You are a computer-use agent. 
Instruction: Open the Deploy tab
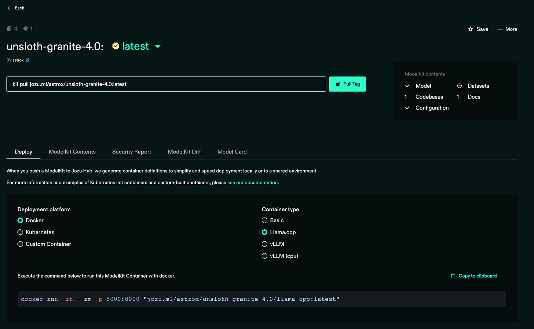click(x=23, y=151)
